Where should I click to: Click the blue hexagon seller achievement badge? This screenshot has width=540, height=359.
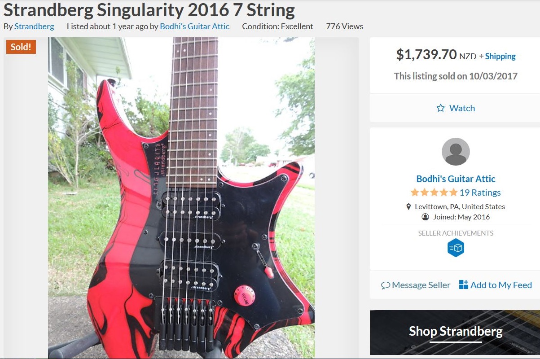456,248
